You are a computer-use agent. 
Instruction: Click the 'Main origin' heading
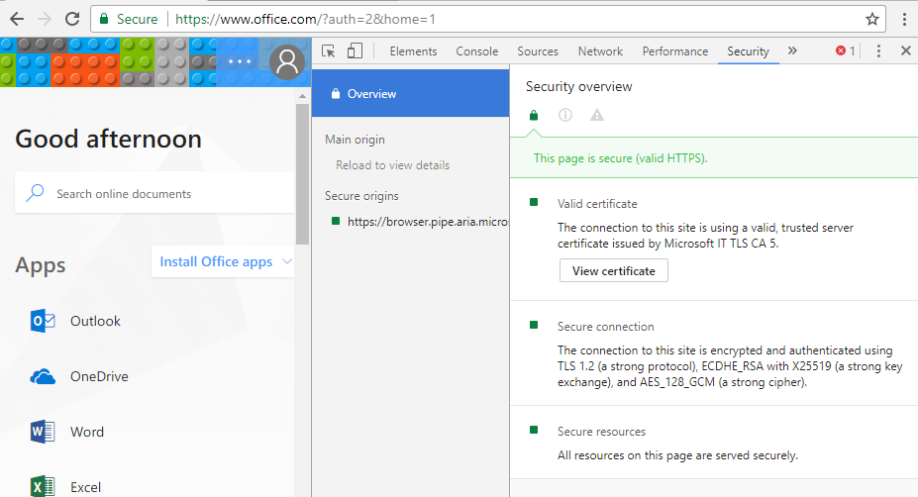pyautogui.click(x=355, y=140)
